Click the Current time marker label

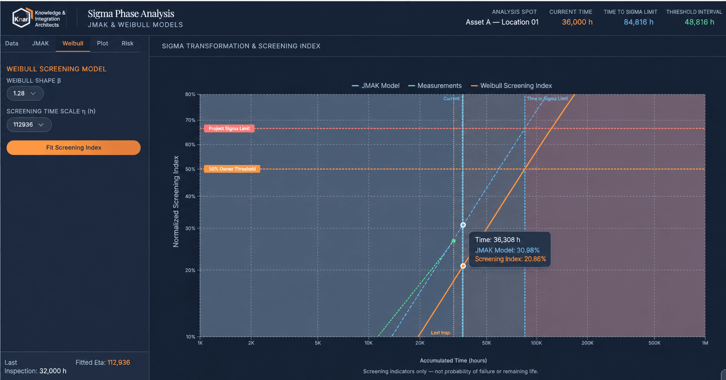pyautogui.click(x=451, y=99)
